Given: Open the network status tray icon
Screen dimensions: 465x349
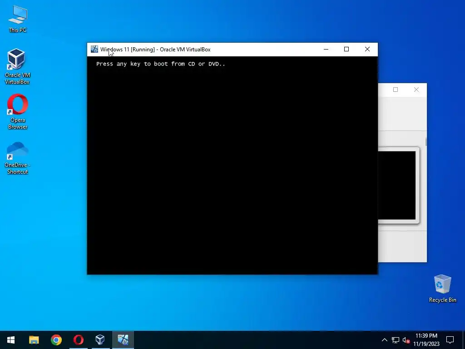Looking at the screenshot, I should coord(396,340).
